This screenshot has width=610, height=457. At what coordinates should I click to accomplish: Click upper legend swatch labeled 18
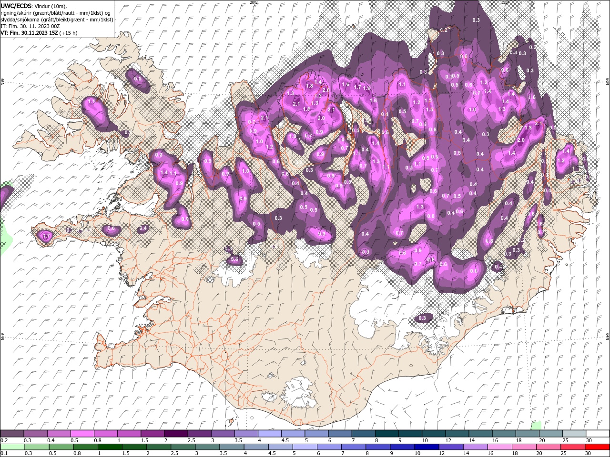[527, 434]
